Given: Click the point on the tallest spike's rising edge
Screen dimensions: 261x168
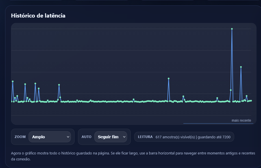Looking at the screenshot, I should [x=231, y=90].
